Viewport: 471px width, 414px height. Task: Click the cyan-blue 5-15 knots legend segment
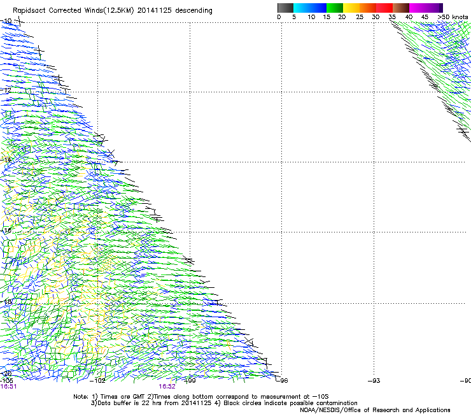point(310,8)
